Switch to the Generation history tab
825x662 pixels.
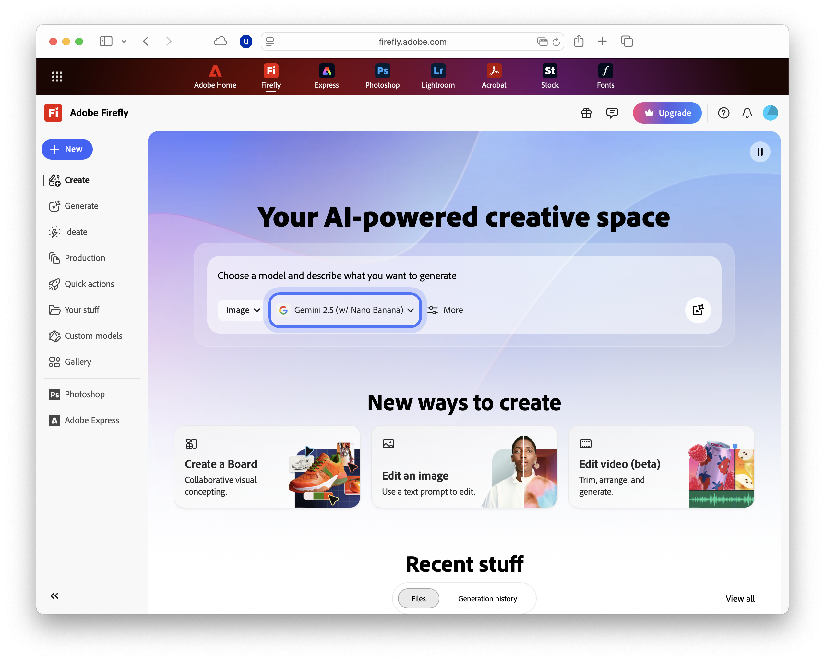tap(487, 598)
